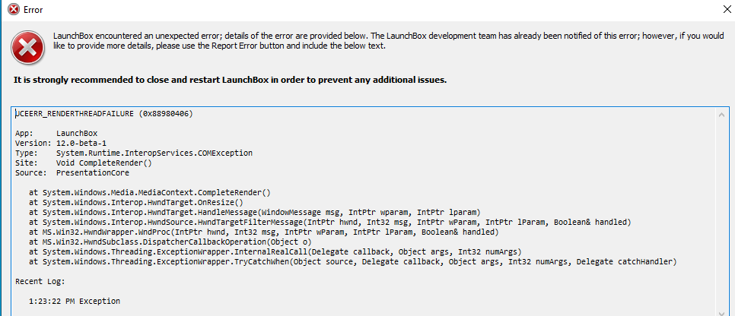Click the scroll up arrow in error details
This screenshot has width=735, height=316.
point(722,114)
